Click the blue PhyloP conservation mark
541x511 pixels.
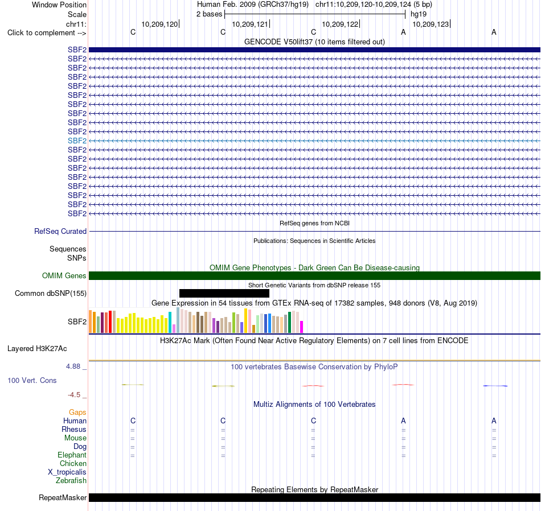(x=495, y=386)
